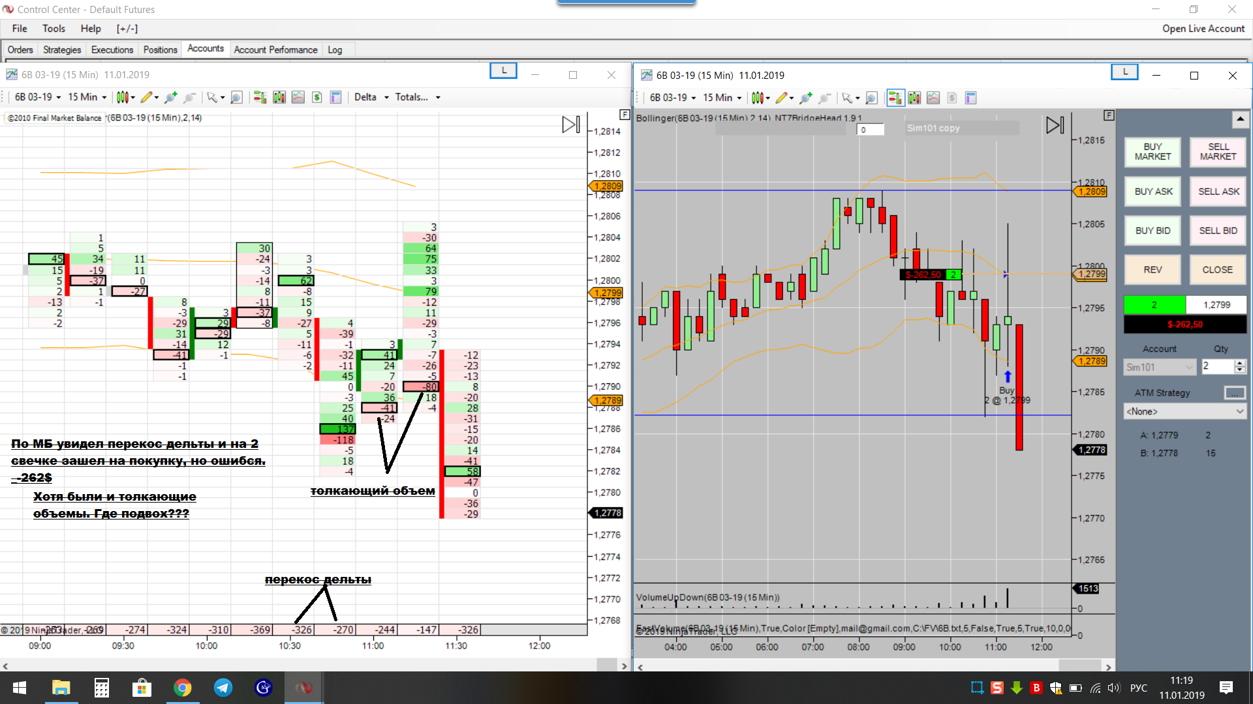This screenshot has height=704, width=1253.
Task: Open properties icon in right chart toolbar
Action: [x=970, y=98]
